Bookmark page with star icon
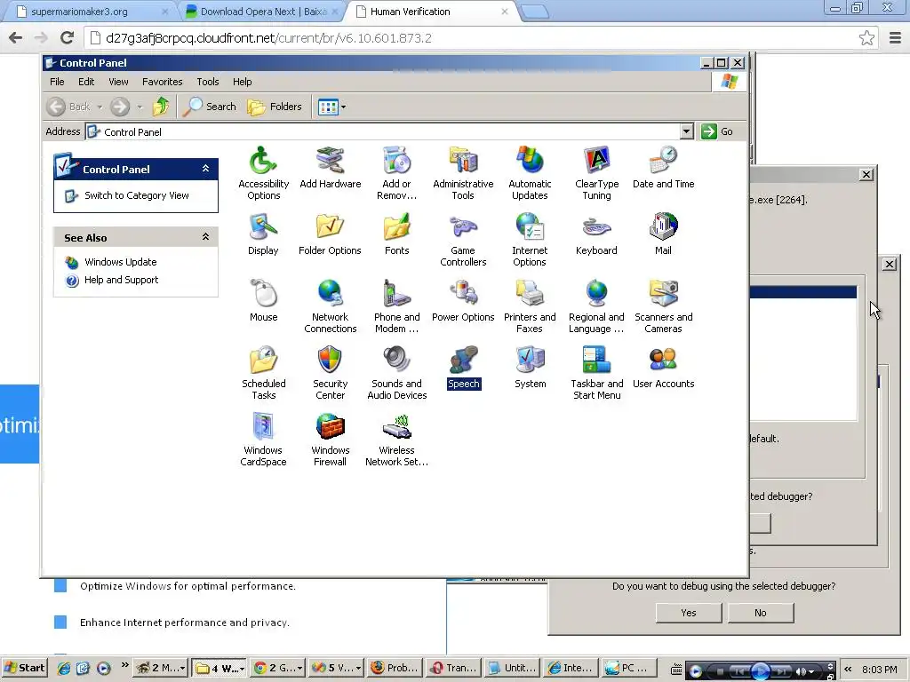Viewport: 910px width, 682px height. 866,38
